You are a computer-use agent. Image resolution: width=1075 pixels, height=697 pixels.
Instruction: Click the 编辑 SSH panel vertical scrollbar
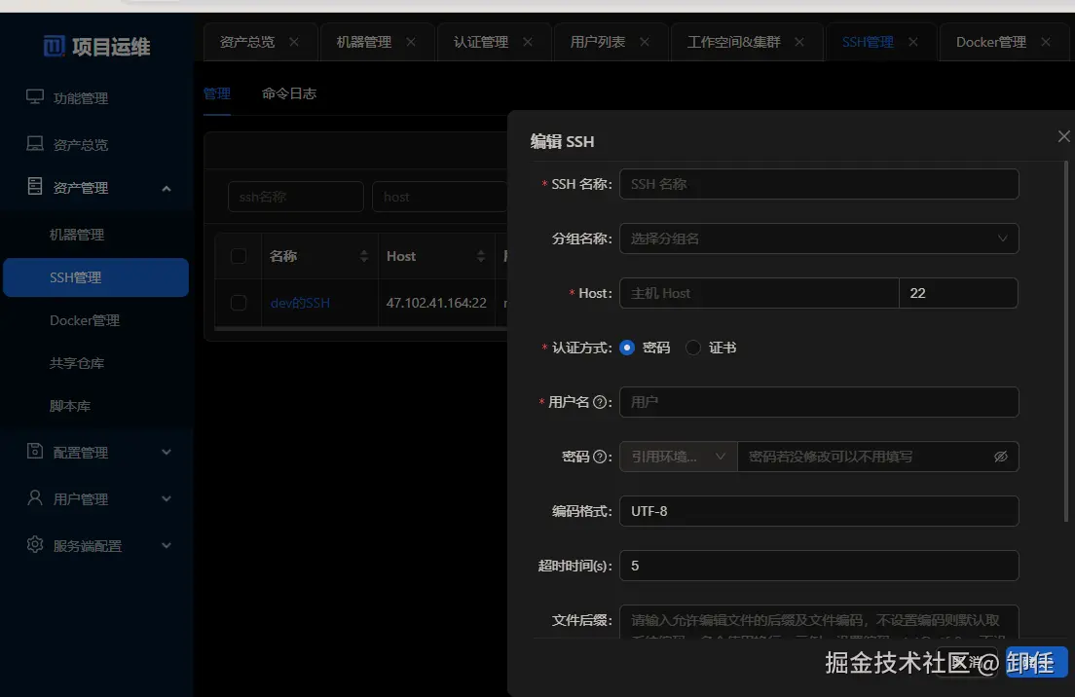[x=1065, y=343]
